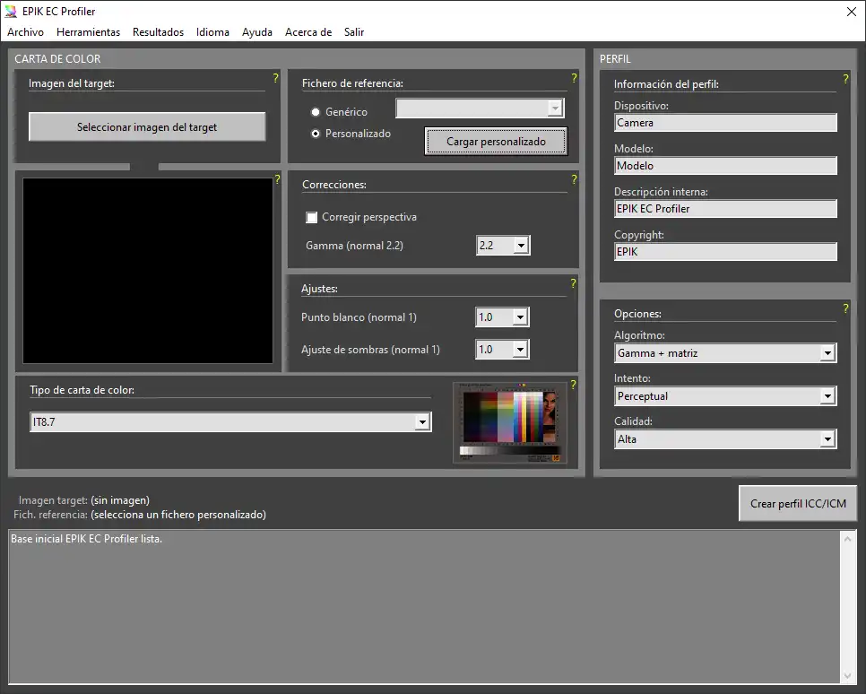This screenshot has height=694, width=866.
Task: Click the '(sin imagen)' status text
Action: (x=120, y=500)
